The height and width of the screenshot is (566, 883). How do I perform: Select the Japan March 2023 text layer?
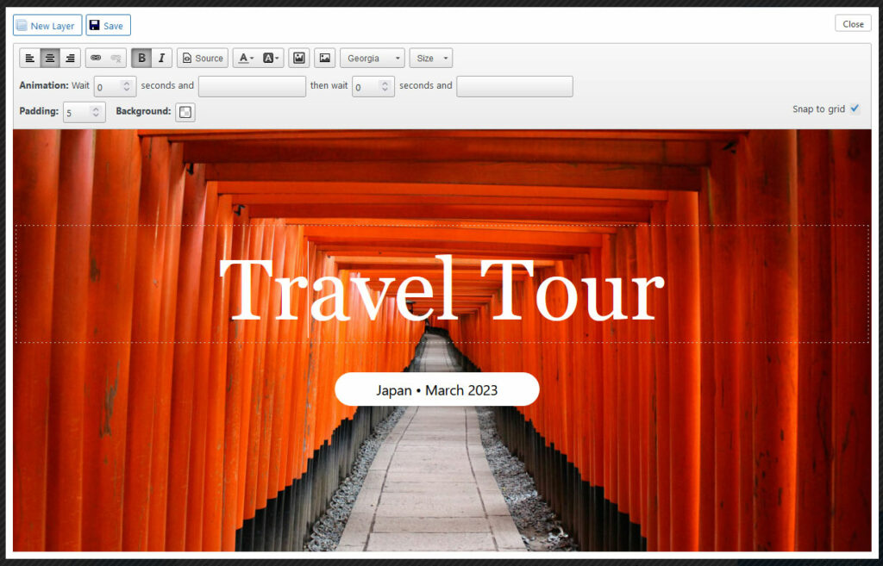click(x=436, y=389)
